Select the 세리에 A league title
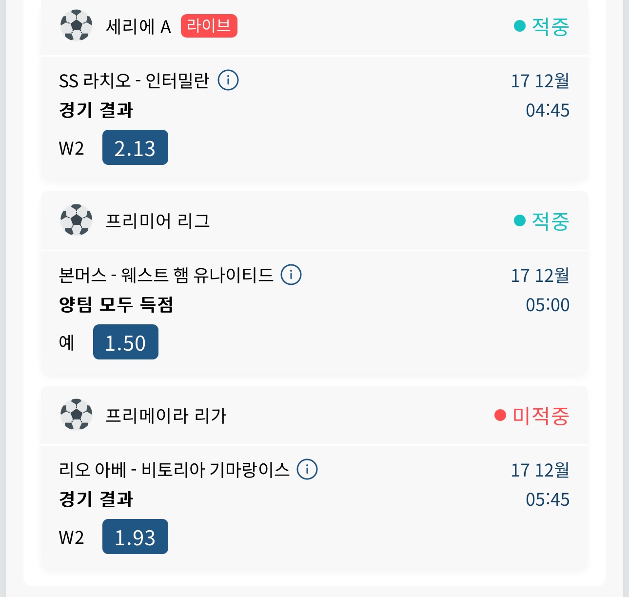The image size is (629, 597). pyautogui.click(x=138, y=26)
